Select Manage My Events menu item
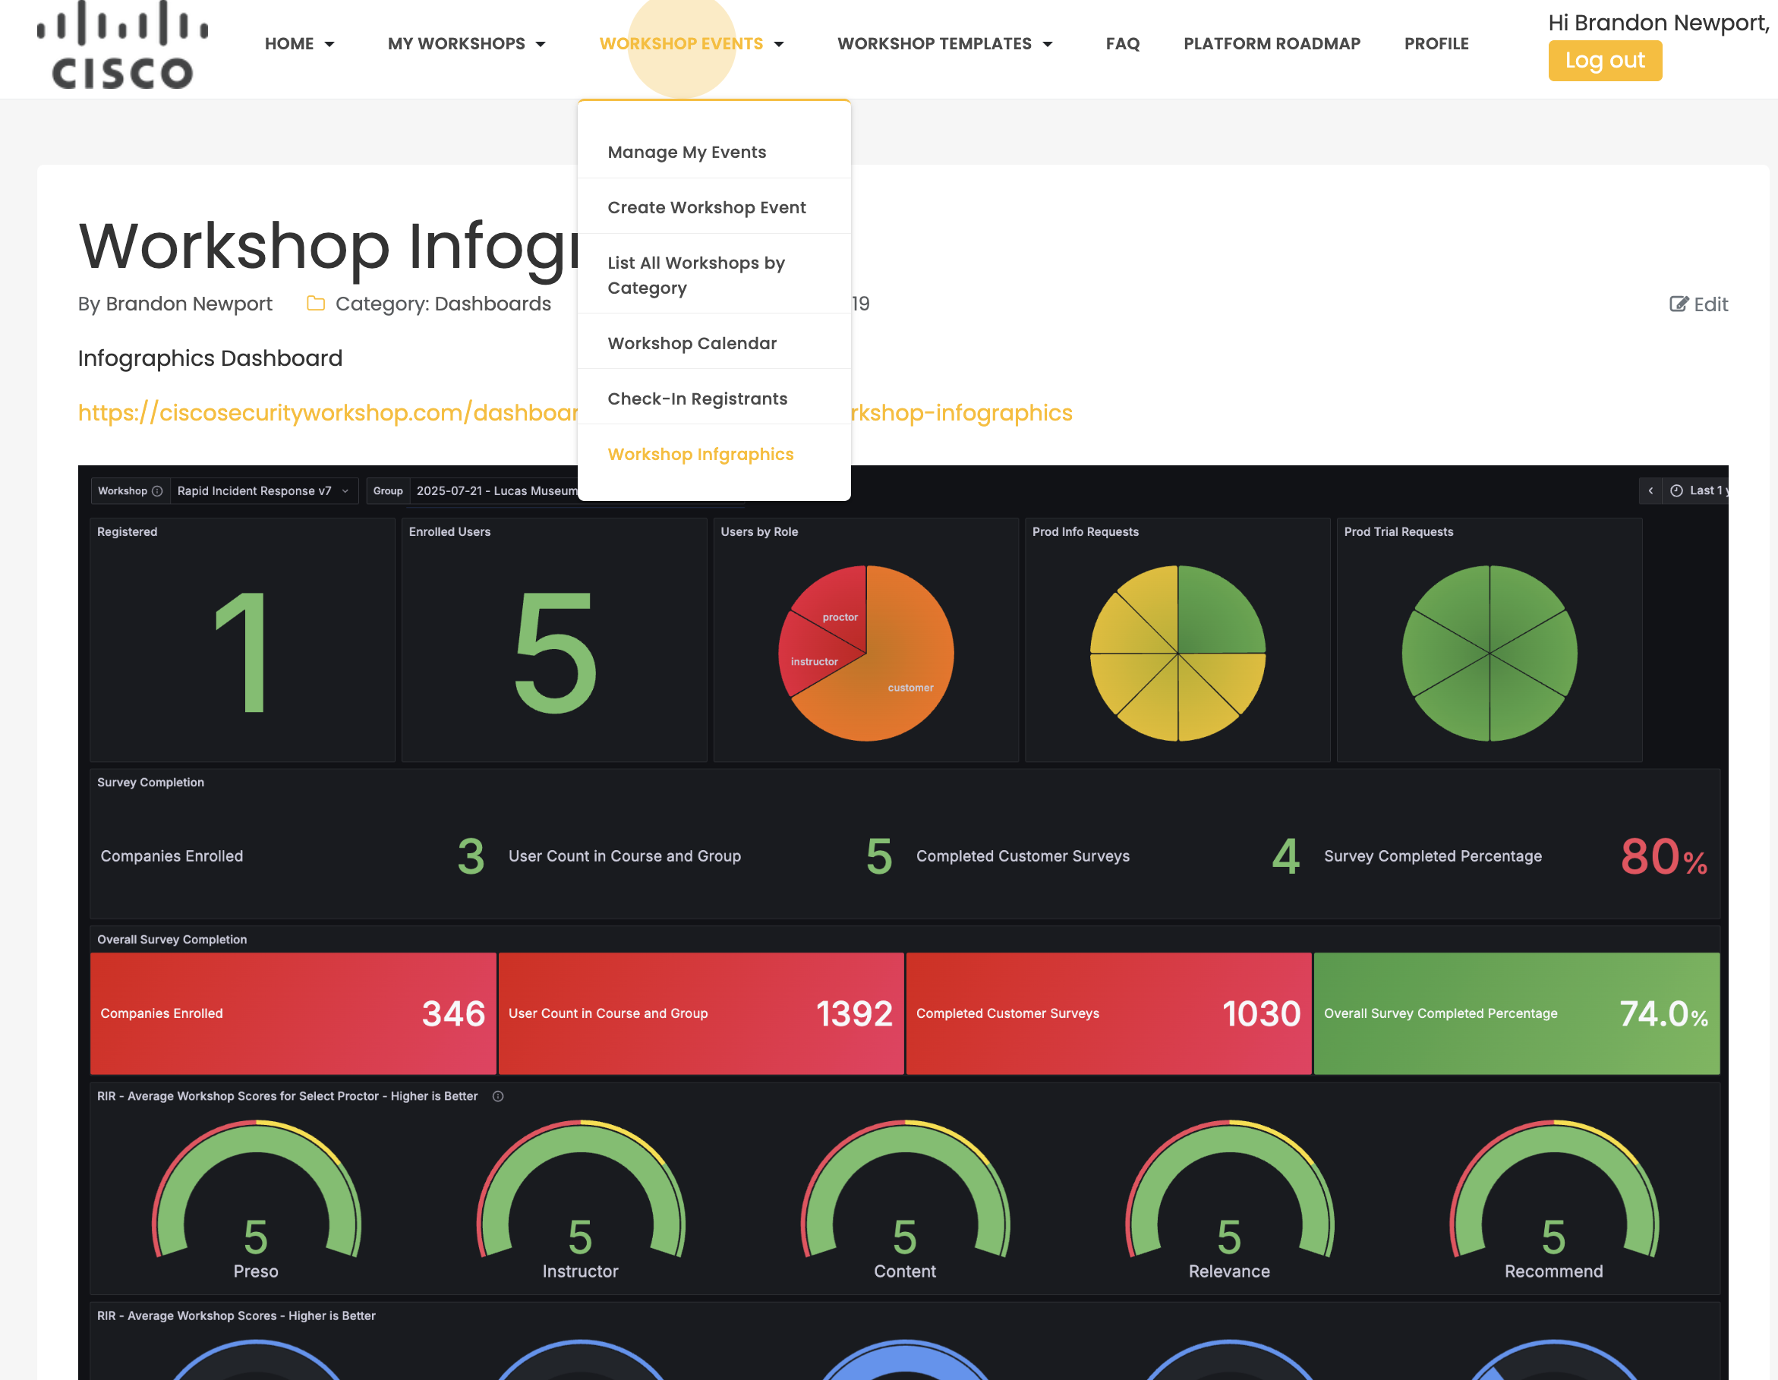Image resolution: width=1778 pixels, height=1380 pixels. click(x=686, y=153)
